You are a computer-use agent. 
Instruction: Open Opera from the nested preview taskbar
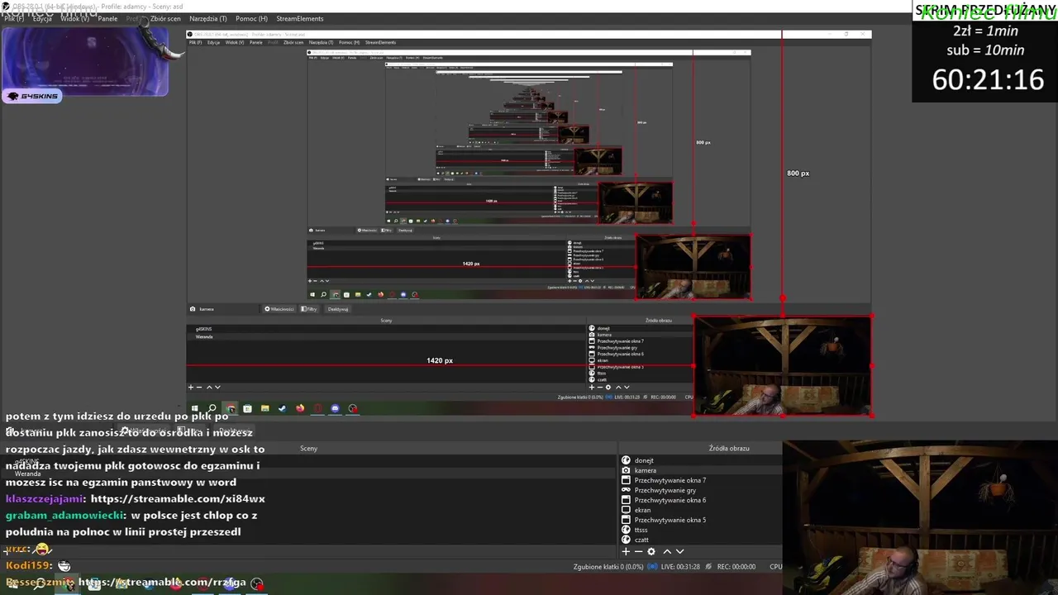[x=317, y=408]
